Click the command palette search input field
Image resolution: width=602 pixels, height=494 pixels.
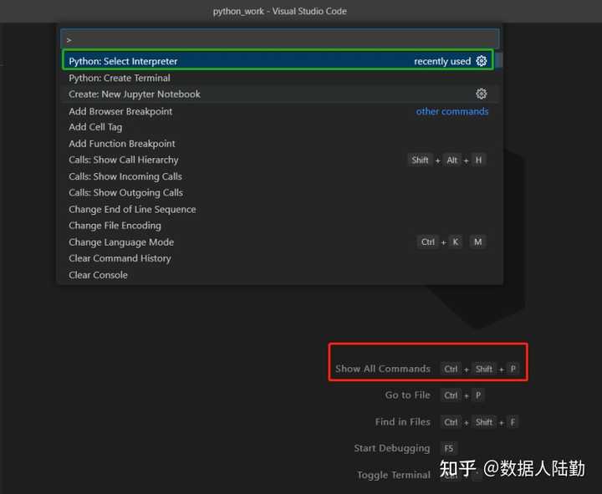[280, 39]
